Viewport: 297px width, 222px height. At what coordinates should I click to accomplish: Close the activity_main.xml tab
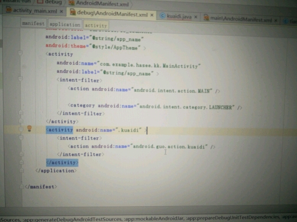[x=61, y=11]
